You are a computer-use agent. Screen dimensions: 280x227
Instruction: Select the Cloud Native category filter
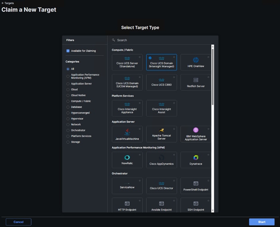[x=68, y=96]
